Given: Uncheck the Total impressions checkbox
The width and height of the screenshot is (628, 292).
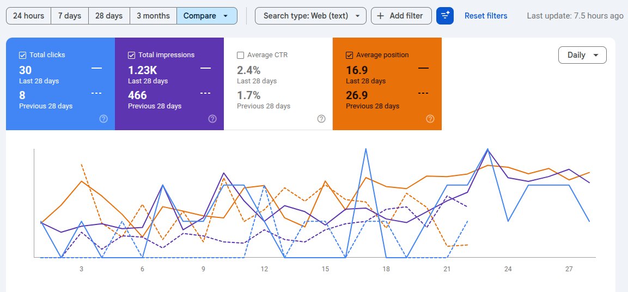Looking at the screenshot, I should click(131, 55).
